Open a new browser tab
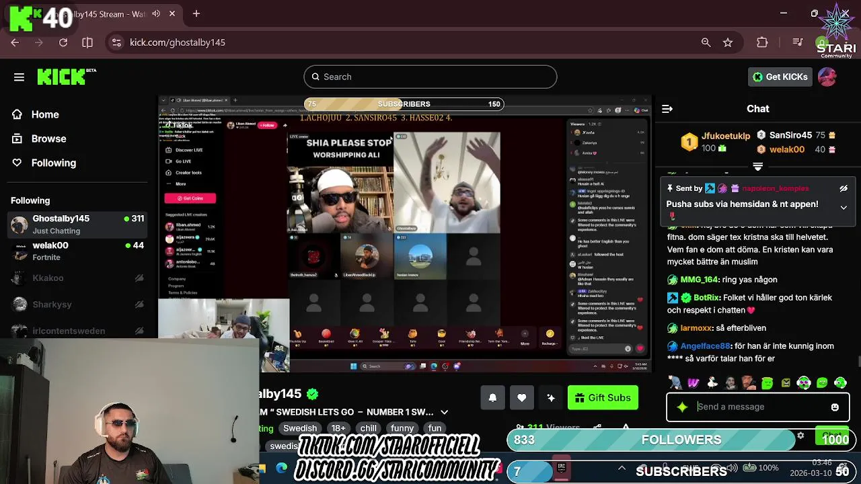 (x=196, y=13)
